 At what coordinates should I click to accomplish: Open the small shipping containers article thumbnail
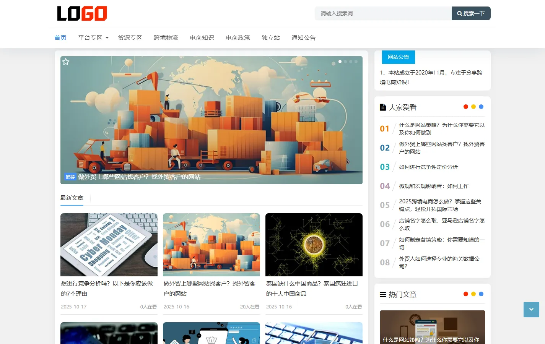coord(211,245)
